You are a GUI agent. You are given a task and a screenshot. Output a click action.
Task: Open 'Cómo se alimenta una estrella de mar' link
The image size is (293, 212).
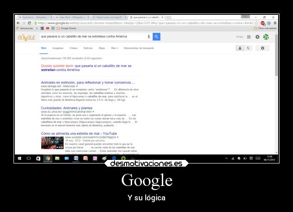(79, 133)
